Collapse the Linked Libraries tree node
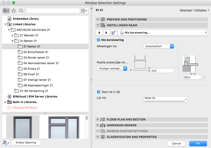Screen dimensions: 211x148 point(5,24)
